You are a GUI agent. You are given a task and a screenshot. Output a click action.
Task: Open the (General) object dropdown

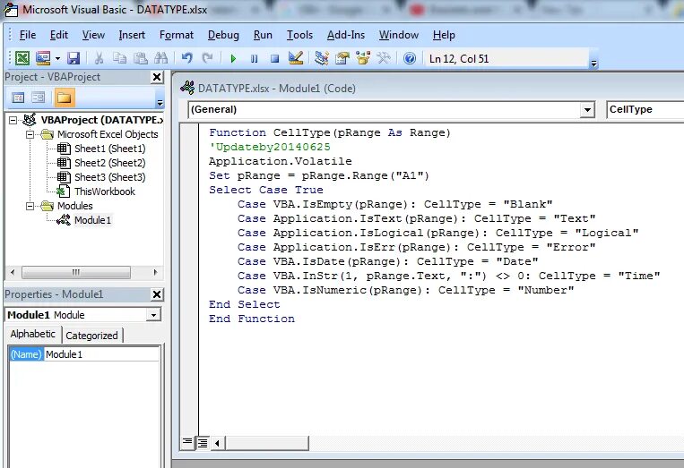pos(587,110)
